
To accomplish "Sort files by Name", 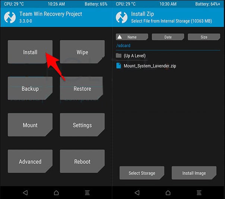I will 132,37.
